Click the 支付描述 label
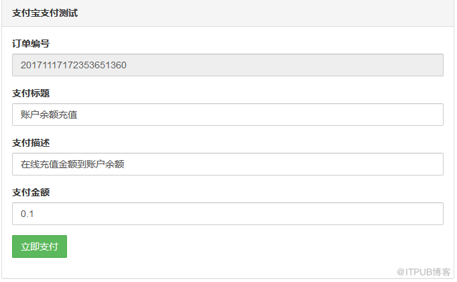 [31, 143]
